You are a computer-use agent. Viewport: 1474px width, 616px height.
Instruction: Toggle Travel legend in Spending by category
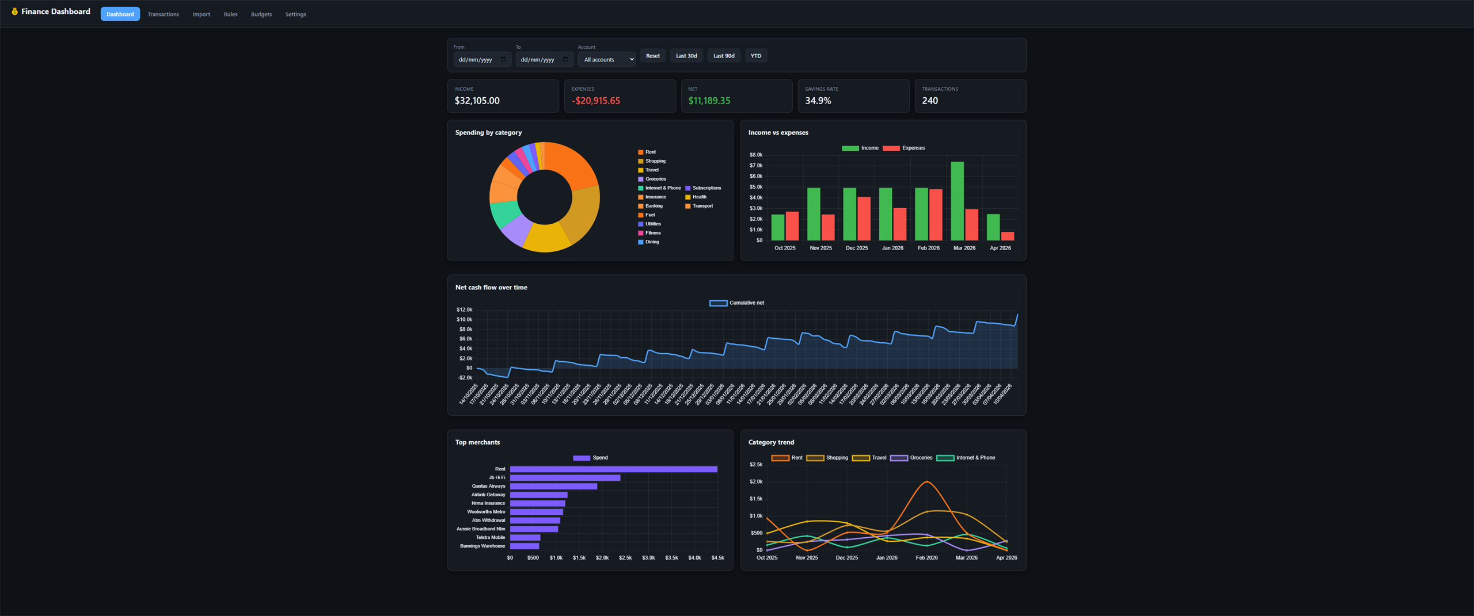[x=648, y=170]
